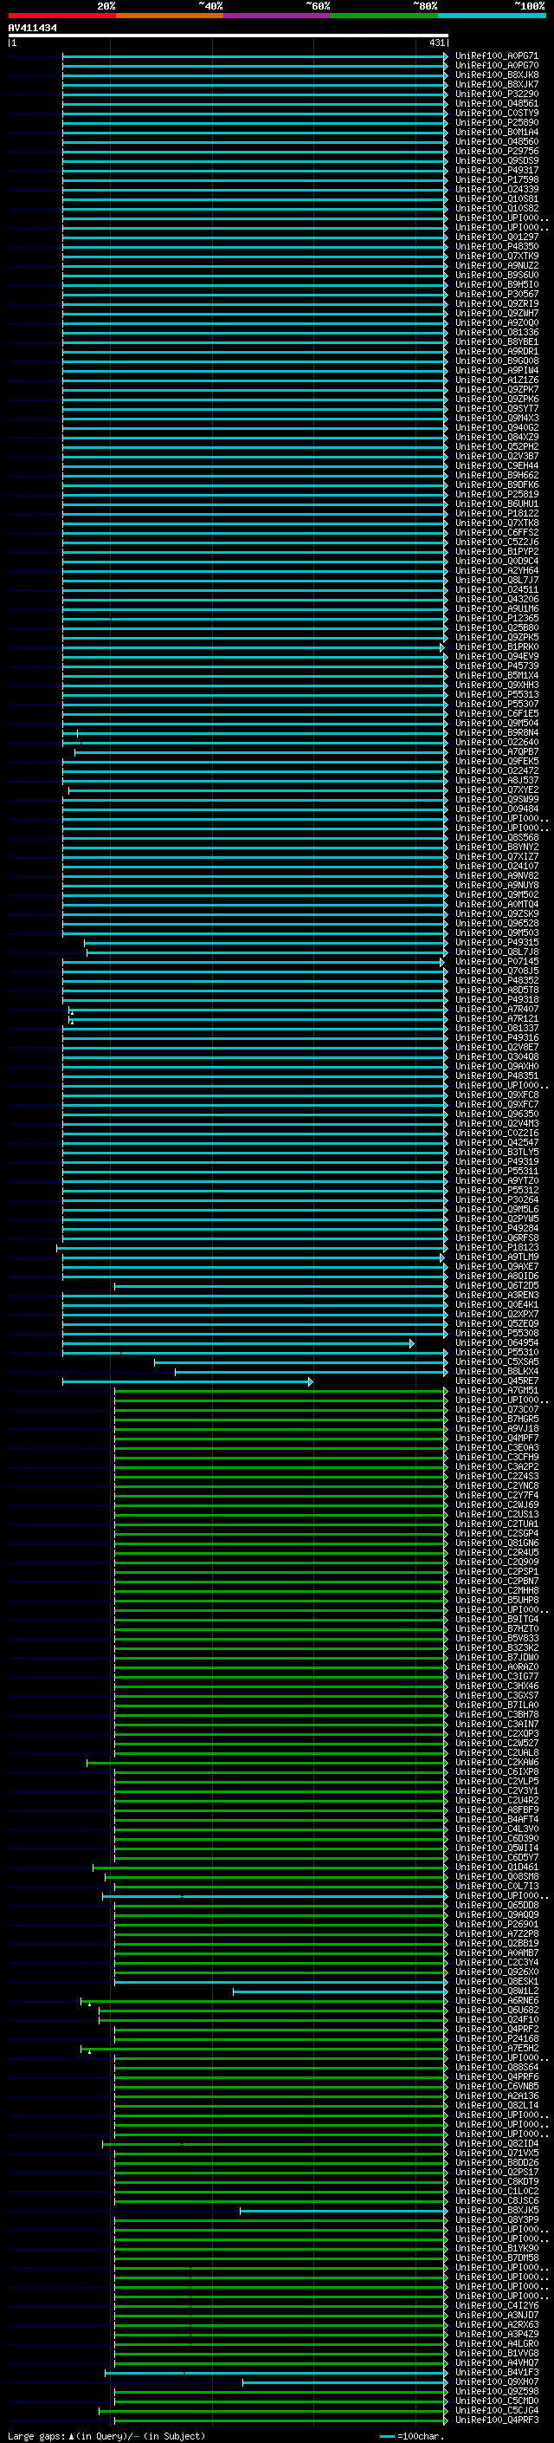
Task: Click the green ~80% identity legend segment
Action: [x=384, y=16]
